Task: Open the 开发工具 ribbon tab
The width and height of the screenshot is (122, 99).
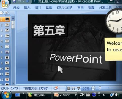Action: click(105, 8)
